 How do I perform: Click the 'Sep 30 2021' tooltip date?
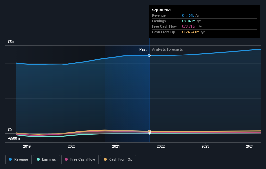(x=162, y=10)
